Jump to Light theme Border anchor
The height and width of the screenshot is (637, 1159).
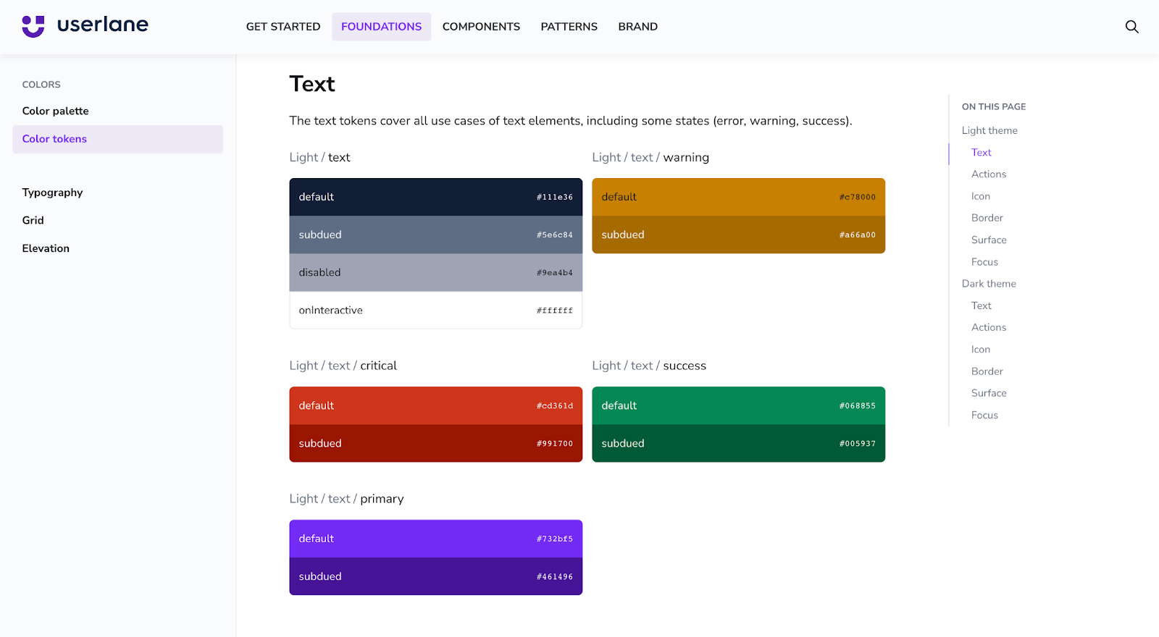point(987,218)
